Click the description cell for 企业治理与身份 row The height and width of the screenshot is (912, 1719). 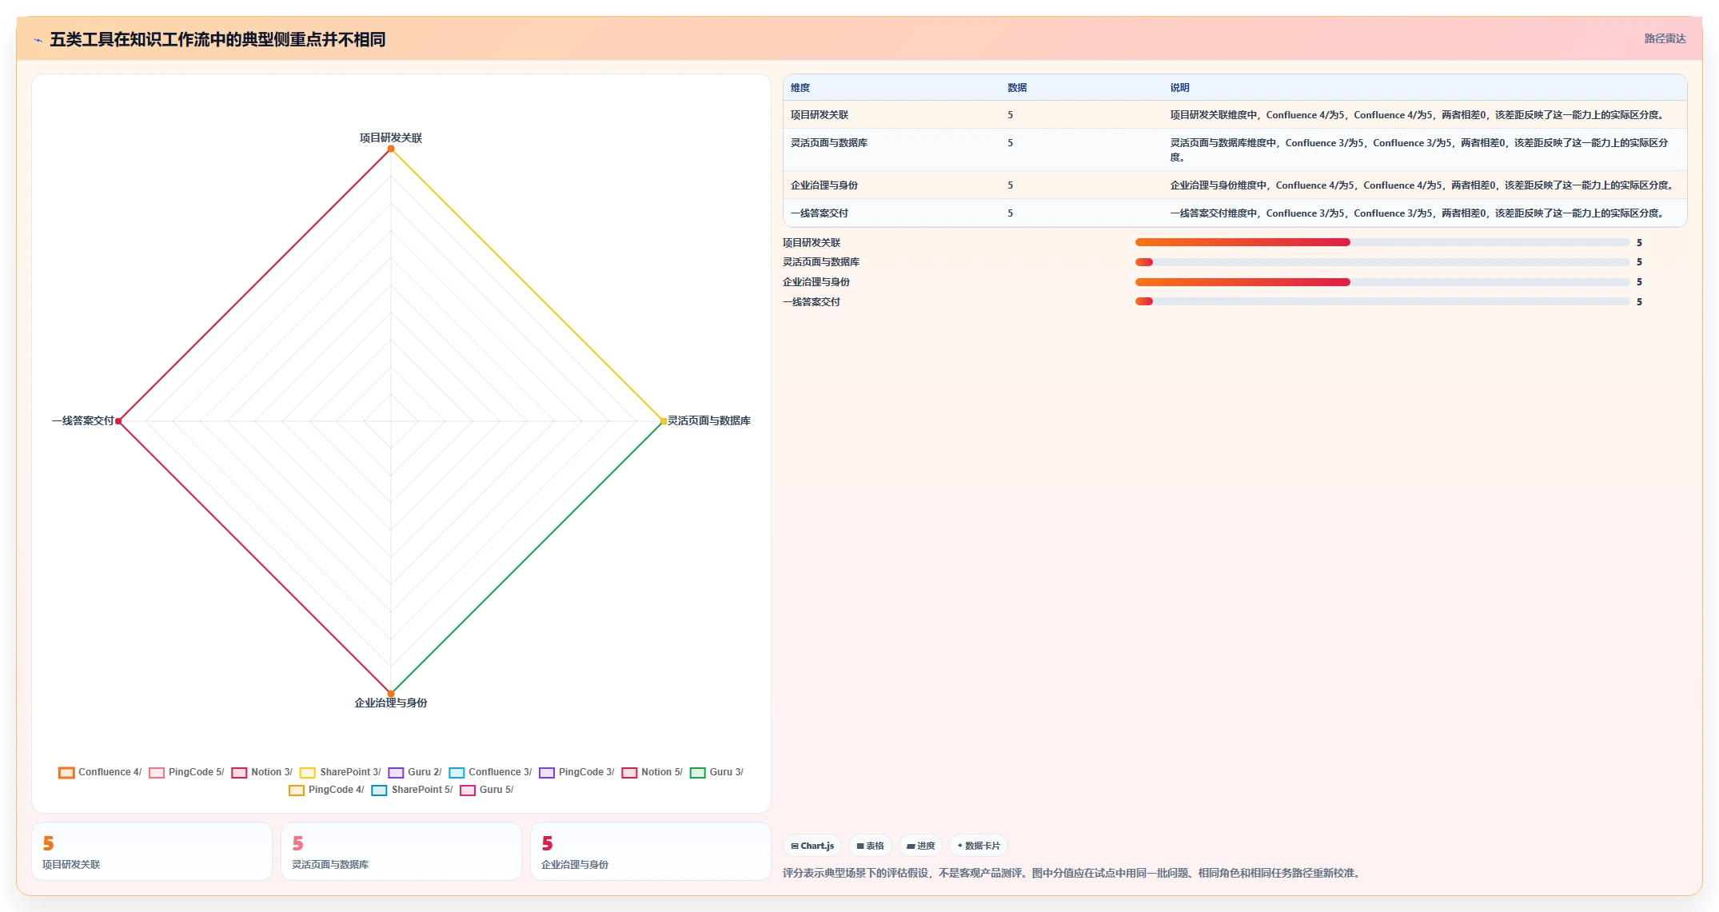click(x=1423, y=185)
